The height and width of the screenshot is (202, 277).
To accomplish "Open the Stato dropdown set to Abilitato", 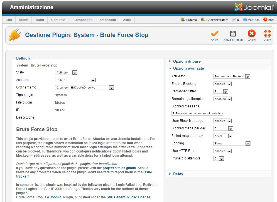I will coord(66,73).
